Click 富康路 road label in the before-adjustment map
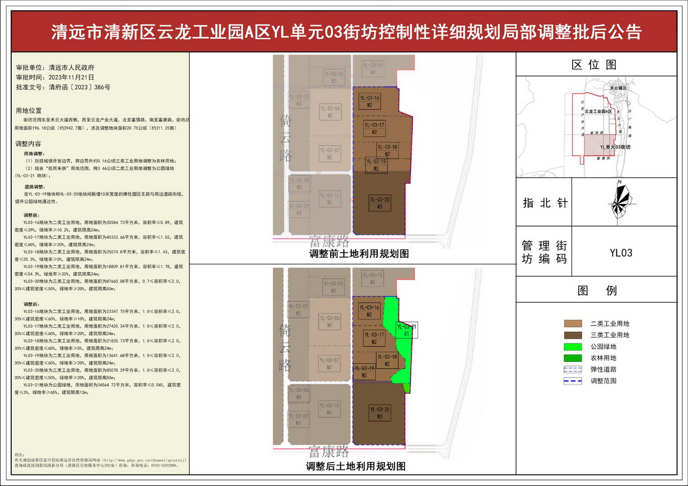The width and height of the screenshot is (688, 486). [330, 242]
